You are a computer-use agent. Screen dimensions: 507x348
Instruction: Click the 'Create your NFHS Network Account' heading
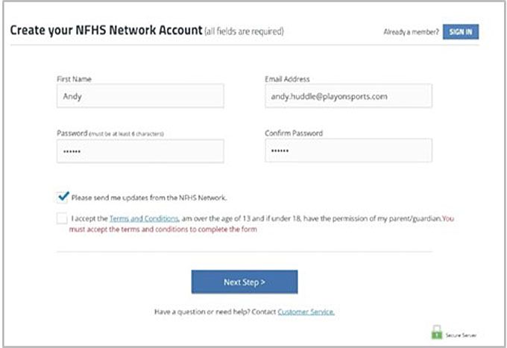[x=105, y=31]
